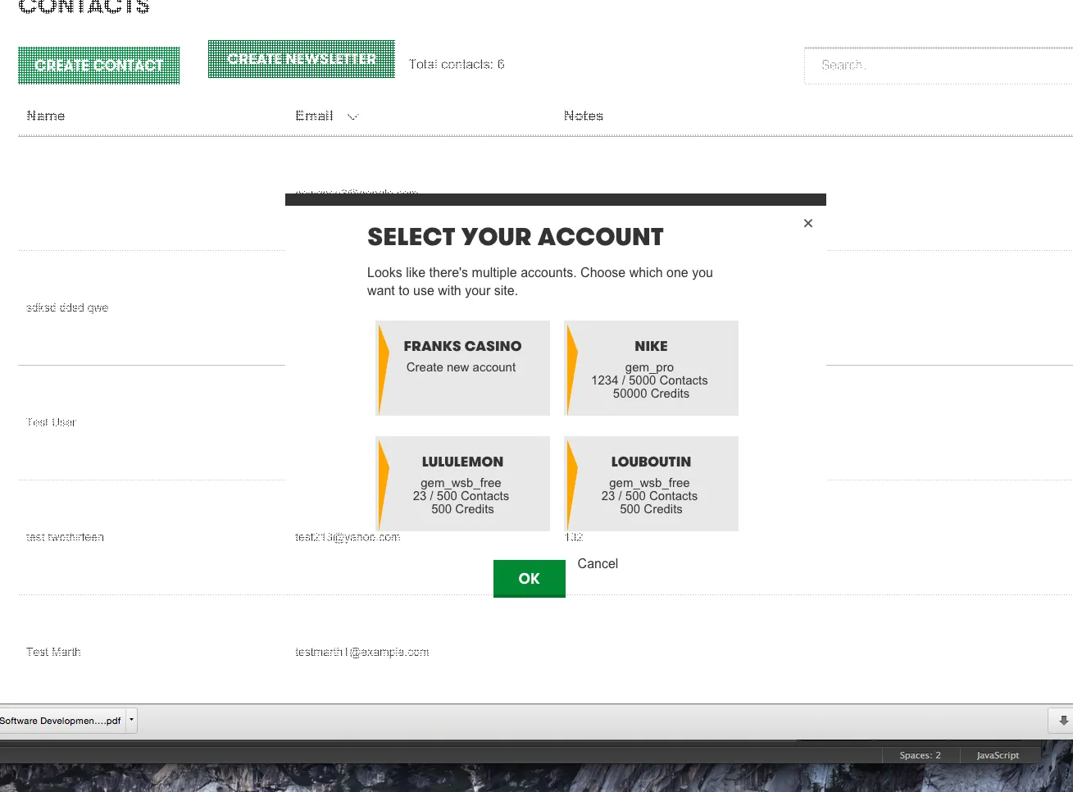This screenshot has height=792, width=1073.
Task: Click the Test User contact name
Action: pyautogui.click(x=52, y=422)
